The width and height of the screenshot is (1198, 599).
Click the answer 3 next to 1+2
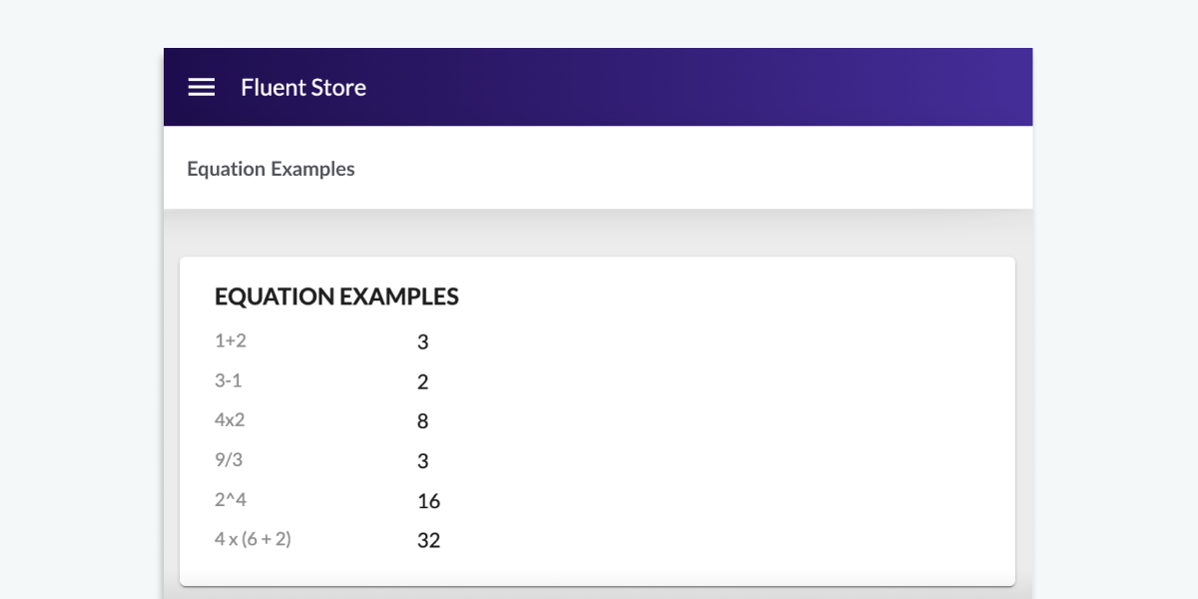point(422,341)
